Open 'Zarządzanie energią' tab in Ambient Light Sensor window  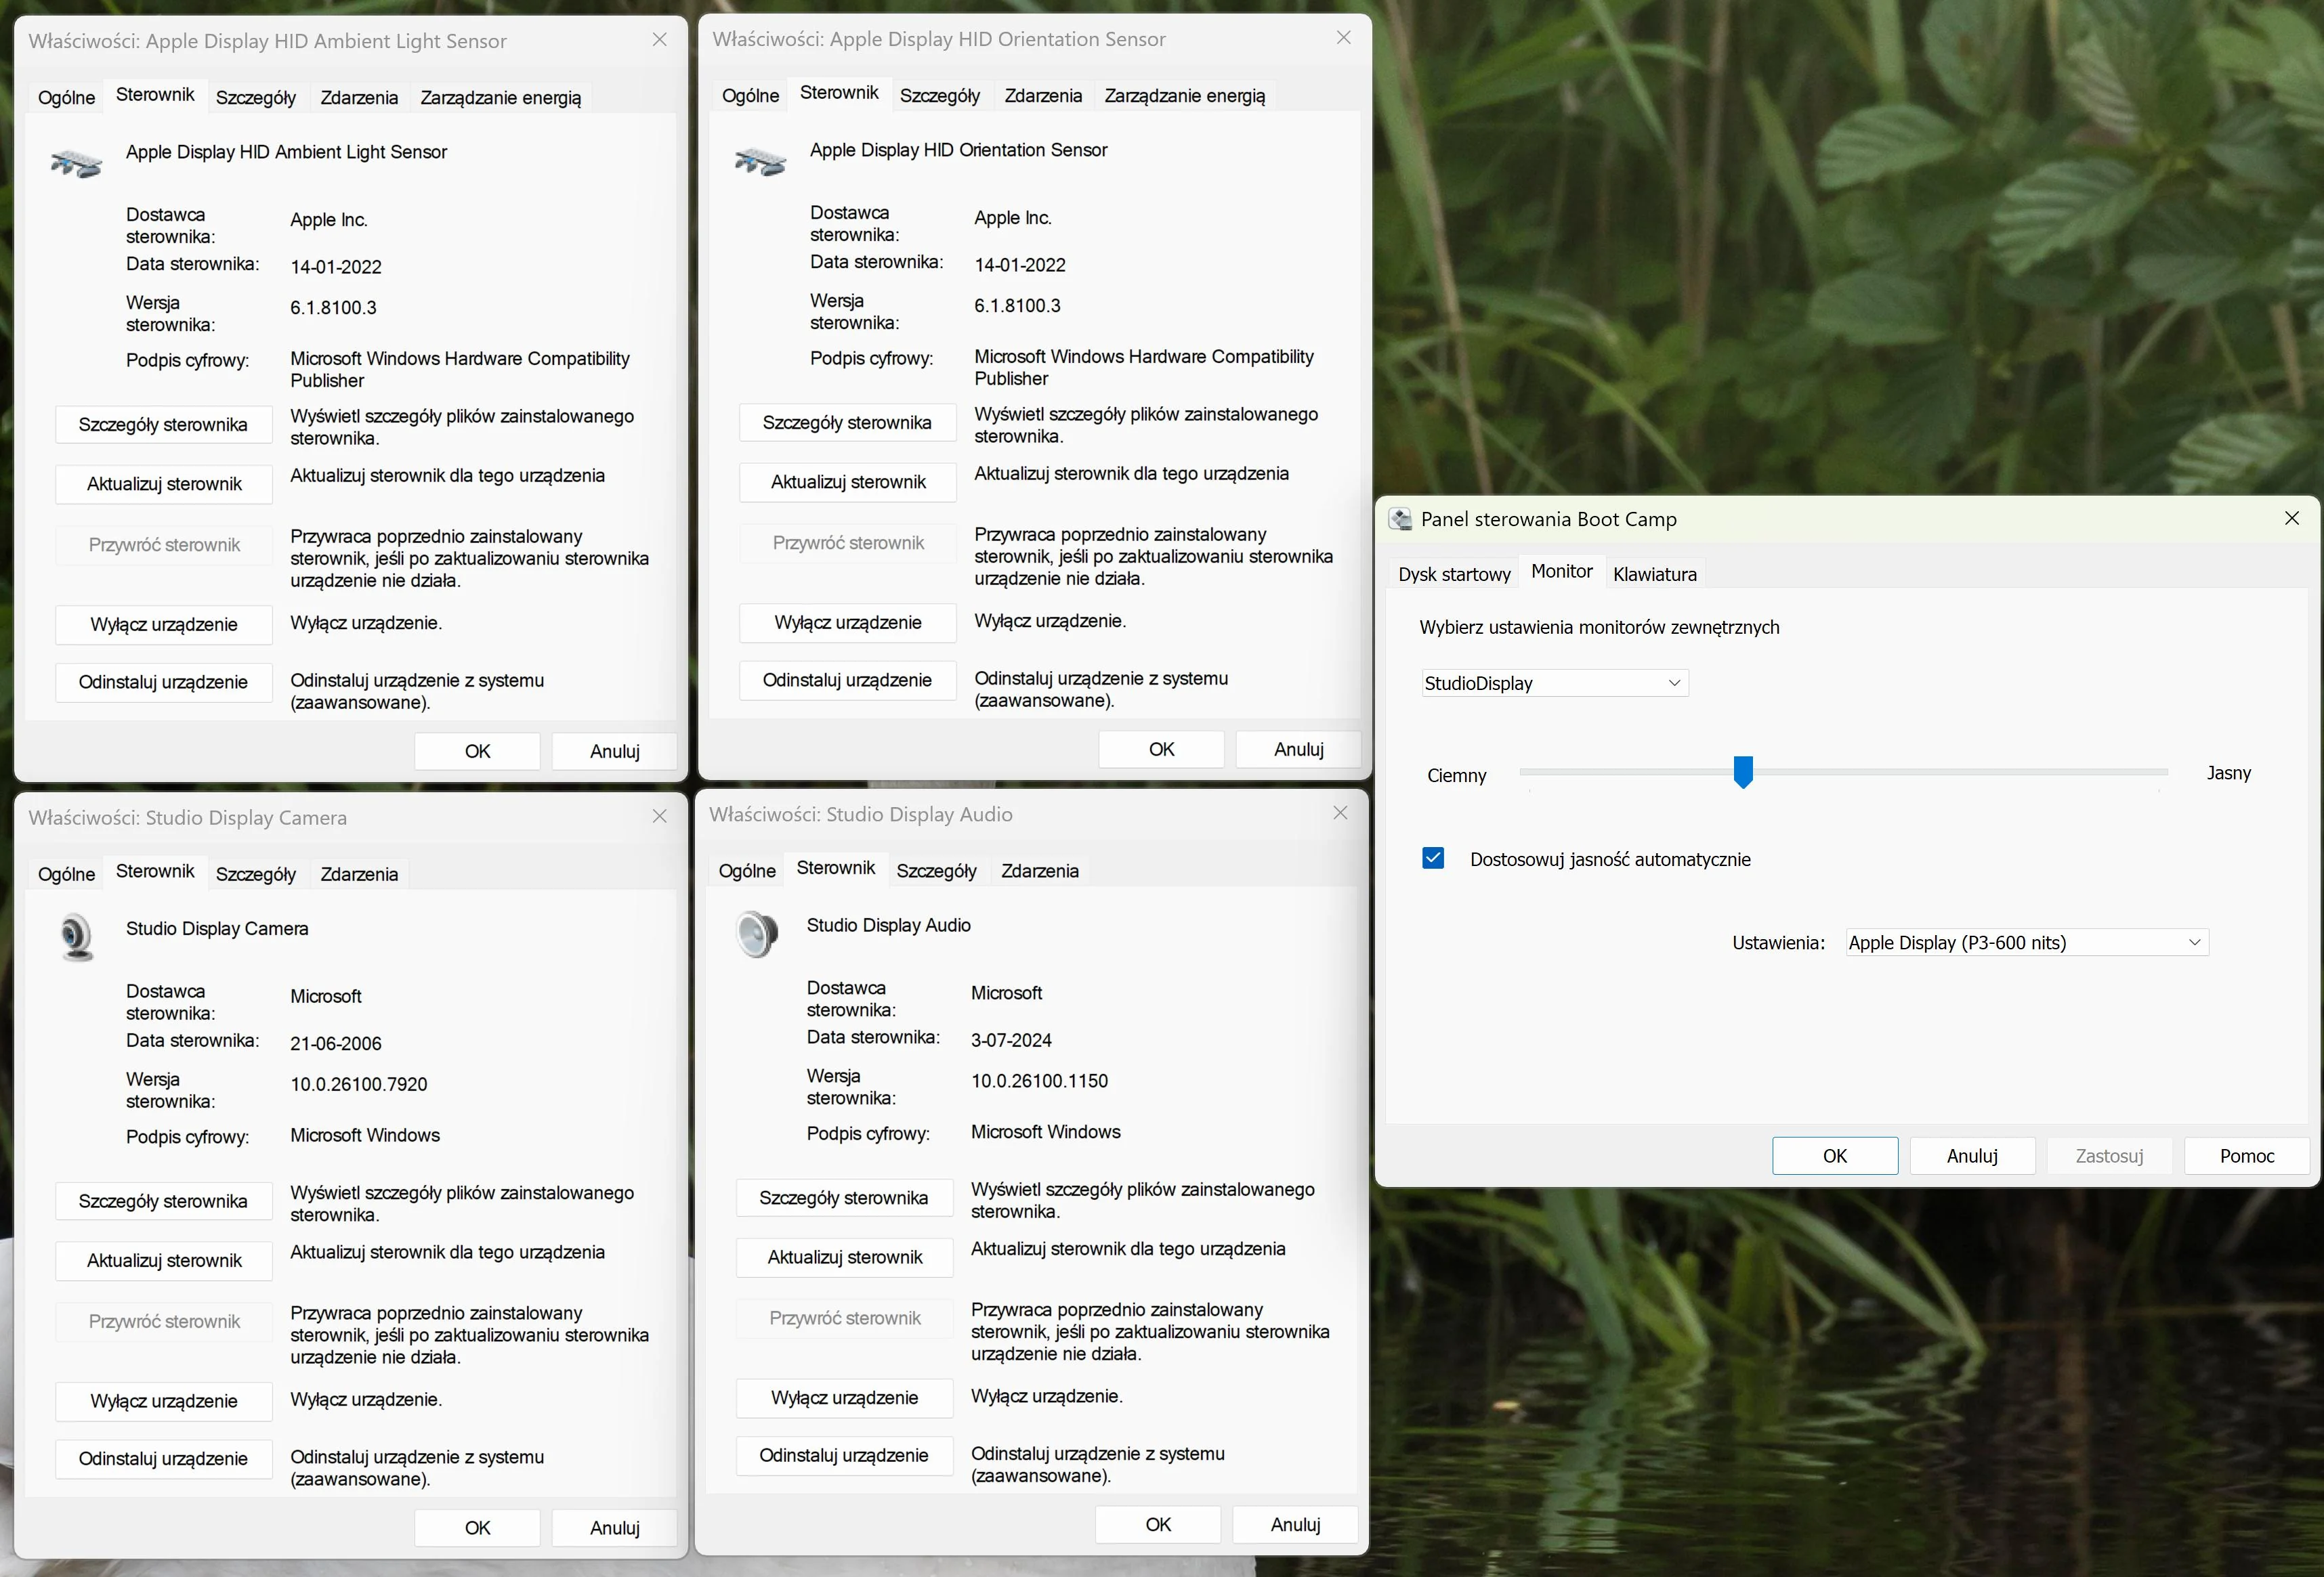(501, 97)
